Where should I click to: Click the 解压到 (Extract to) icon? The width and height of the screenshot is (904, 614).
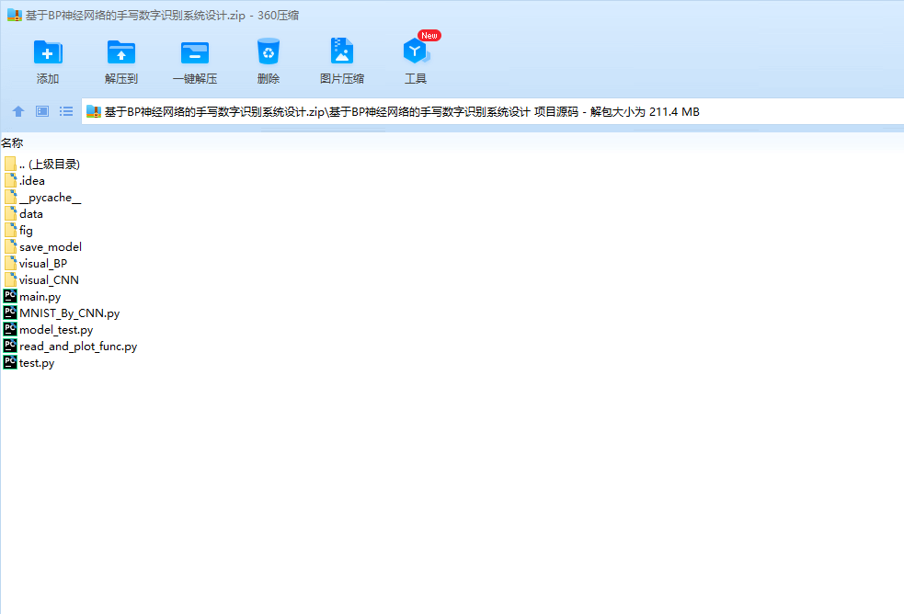[x=121, y=52]
